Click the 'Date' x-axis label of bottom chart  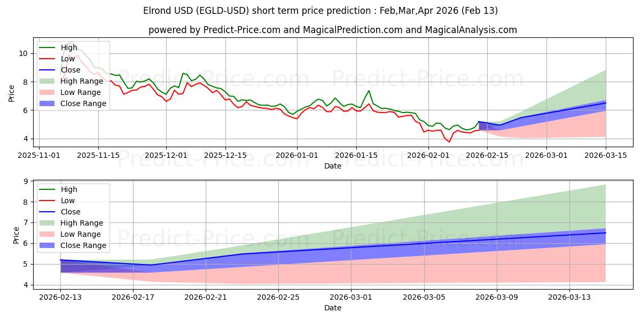tap(332, 308)
